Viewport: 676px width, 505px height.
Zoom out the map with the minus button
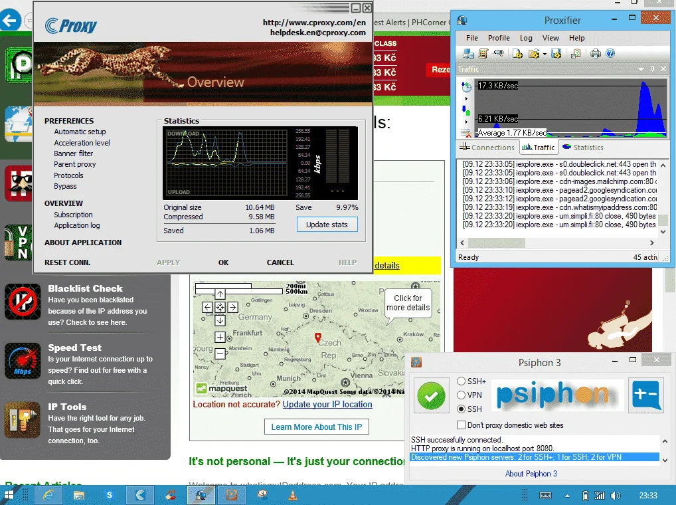220,354
